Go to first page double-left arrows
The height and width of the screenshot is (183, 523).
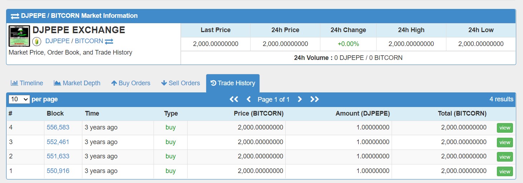[234, 99]
